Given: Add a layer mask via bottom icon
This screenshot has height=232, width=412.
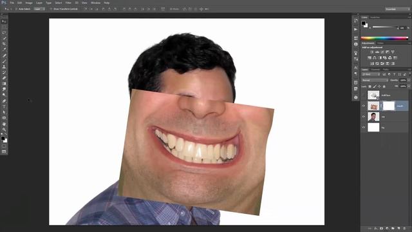Looking at the screenshot, I should (x=381, y=228).
